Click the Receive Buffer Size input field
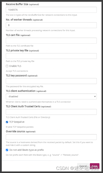 pos(51,10)
